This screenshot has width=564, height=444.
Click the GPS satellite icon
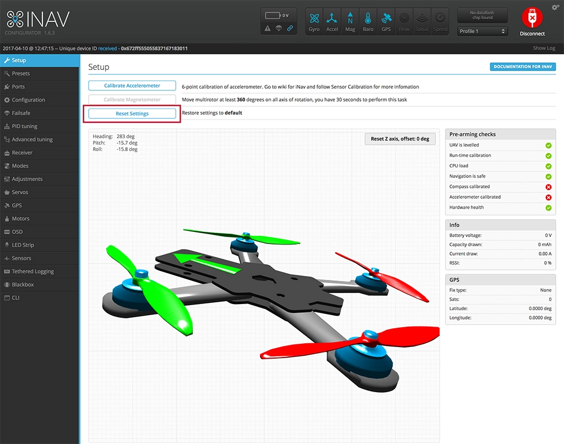pyautogui.click(x=386, y=21)
